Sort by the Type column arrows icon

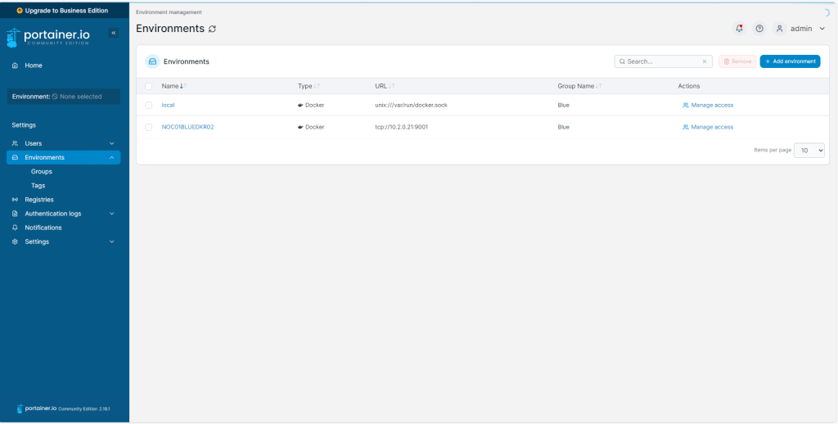click(x=317, y=86)
